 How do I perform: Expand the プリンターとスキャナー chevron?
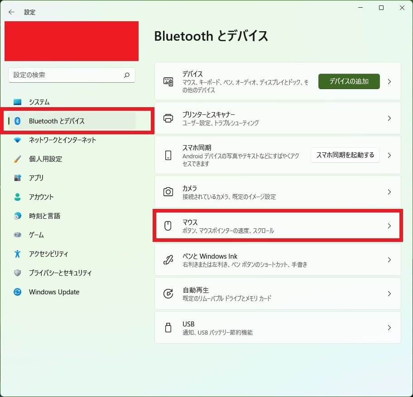389,118
